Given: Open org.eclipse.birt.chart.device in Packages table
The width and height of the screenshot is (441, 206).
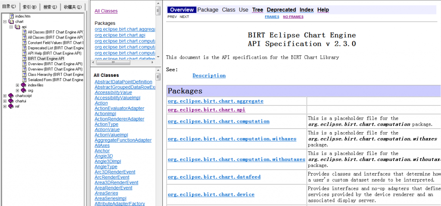Looking at the screenshot, I should click(x=211, y=194).
